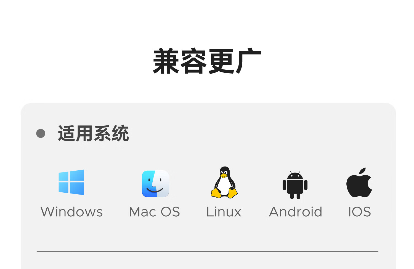
Task: Select the Mac OS Finder face icon
Action: [155, 184]
